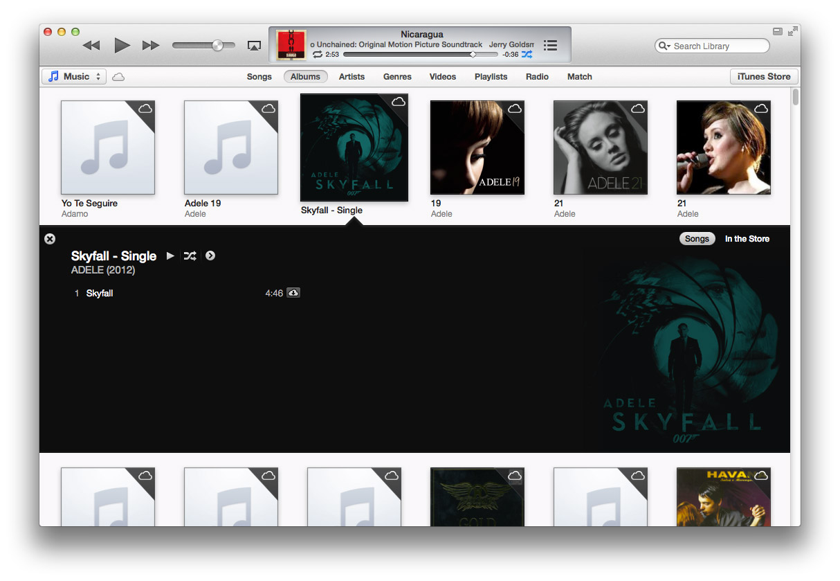The width and height of the screenshot is (840, 581).
Task: Open the Genres tab
Action: (397, 77)
